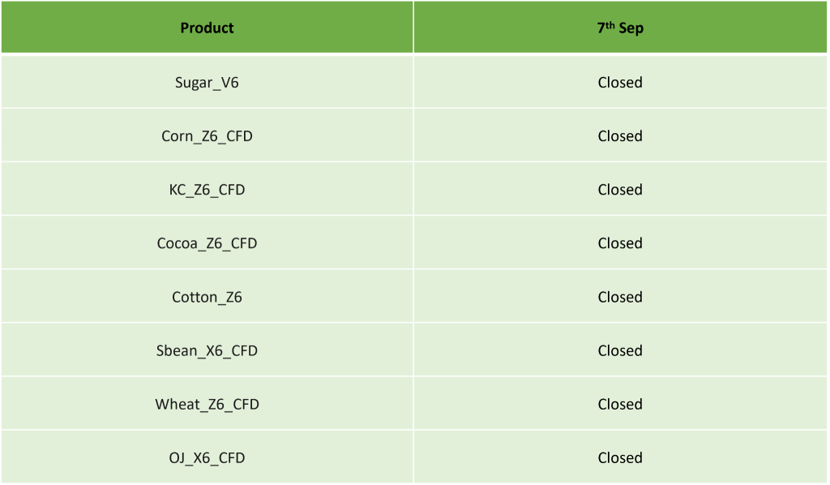This screenshot has width=830, height=485.
Task: Select the Cocoa_Z6_CFD product cell
Action: pyautogui.click(x=207, y=243)
